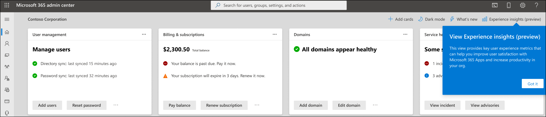Click the $2,300.50 total balance
This screenshot has height=117, width=546.
tap(176, 50)
